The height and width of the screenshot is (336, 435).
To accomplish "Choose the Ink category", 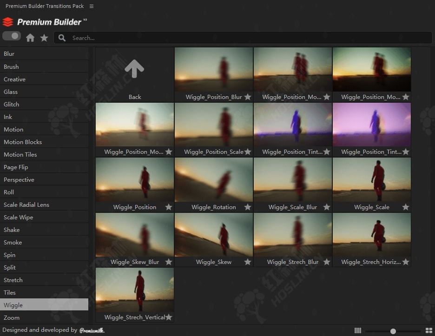I will 44,117.
